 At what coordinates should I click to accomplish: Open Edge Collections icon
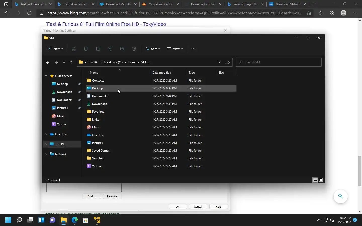pos(332,13)
